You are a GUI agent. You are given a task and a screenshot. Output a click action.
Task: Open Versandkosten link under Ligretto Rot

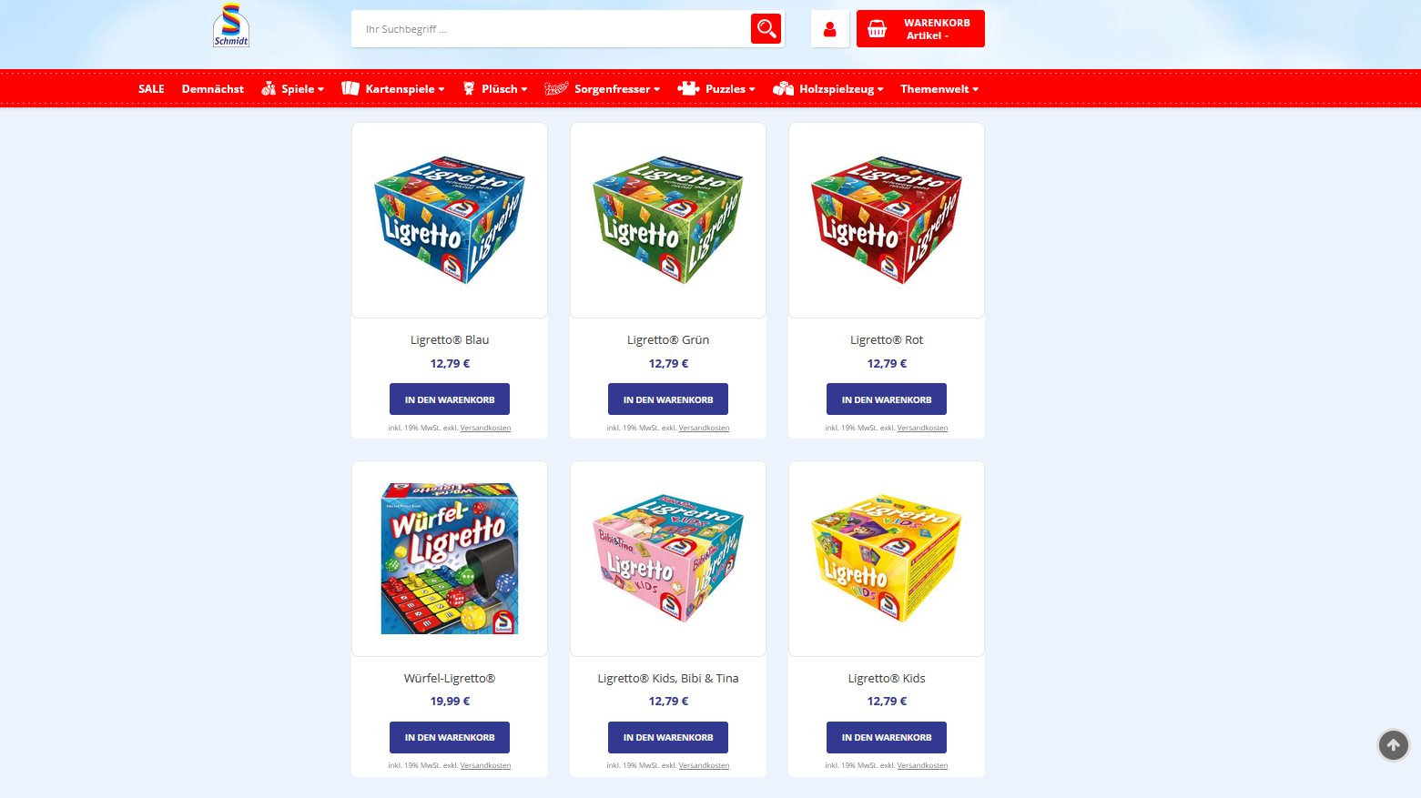922,428
